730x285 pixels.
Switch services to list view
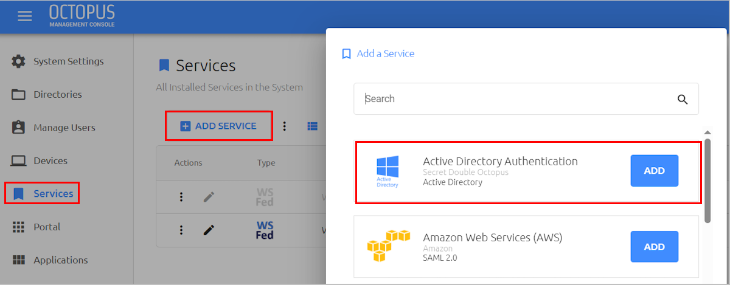click(313, 126)
